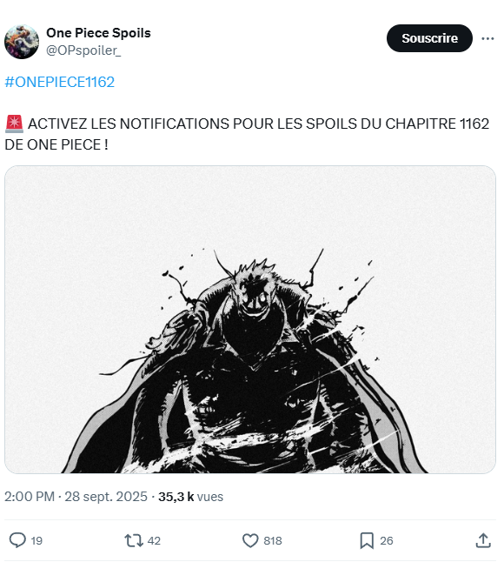Click the 2:00 PM 28 sept. 2025 timestamp

click(76, 497)
